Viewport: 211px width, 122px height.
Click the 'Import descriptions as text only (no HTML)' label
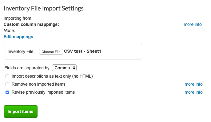[52, 76]
